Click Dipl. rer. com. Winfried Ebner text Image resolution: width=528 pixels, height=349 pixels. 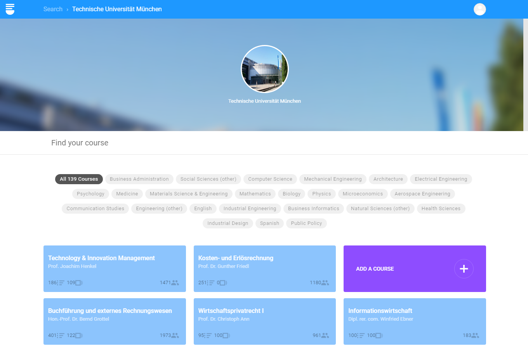click(381, 319)
